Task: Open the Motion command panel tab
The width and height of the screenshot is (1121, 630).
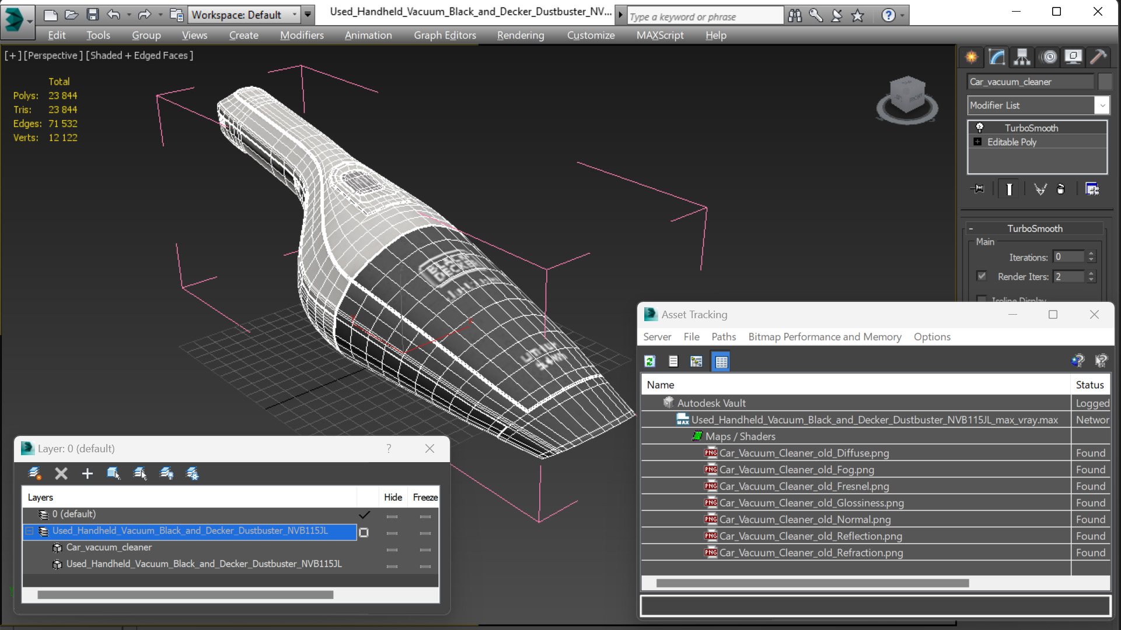Action: 1049,57
